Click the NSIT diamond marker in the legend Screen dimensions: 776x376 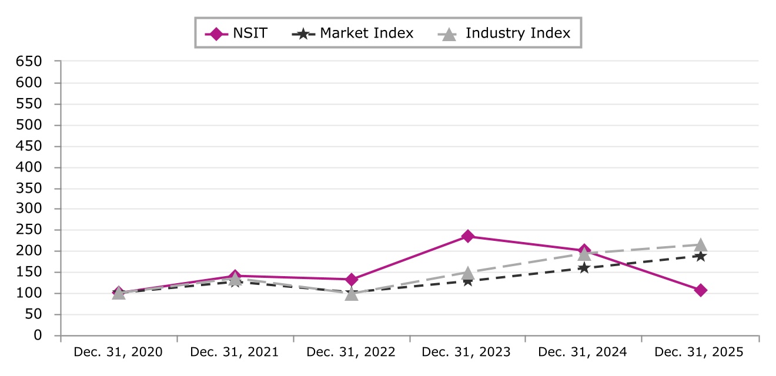[217, 33]
